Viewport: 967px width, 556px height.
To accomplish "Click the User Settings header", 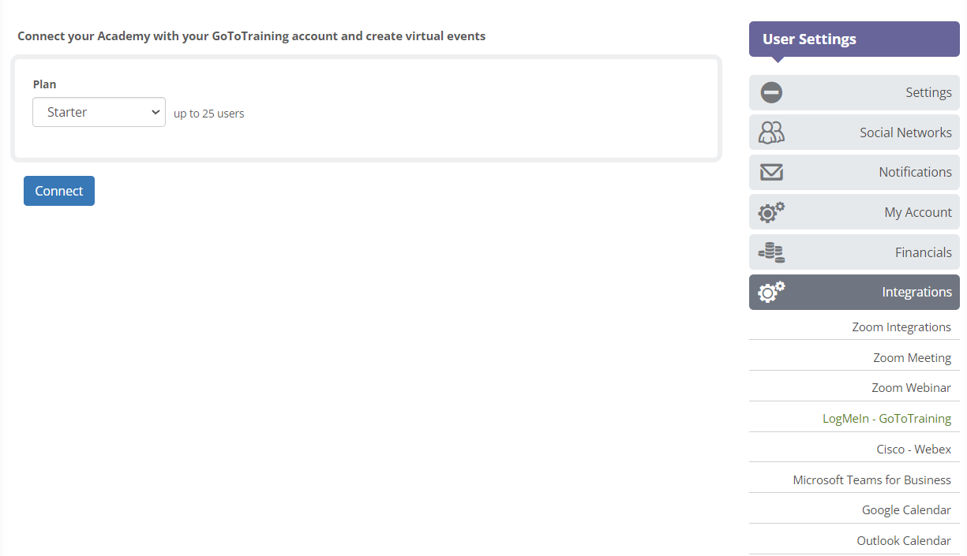I will click(808, 38).
